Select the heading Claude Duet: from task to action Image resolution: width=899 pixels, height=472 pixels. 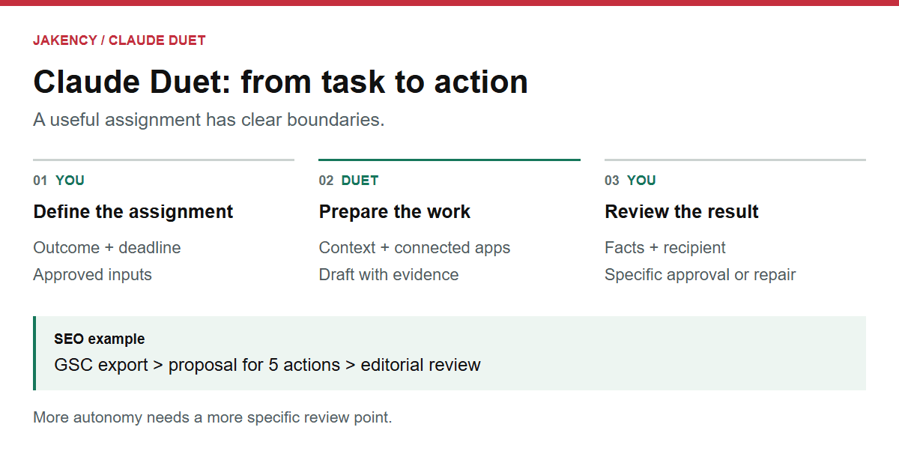281,82
